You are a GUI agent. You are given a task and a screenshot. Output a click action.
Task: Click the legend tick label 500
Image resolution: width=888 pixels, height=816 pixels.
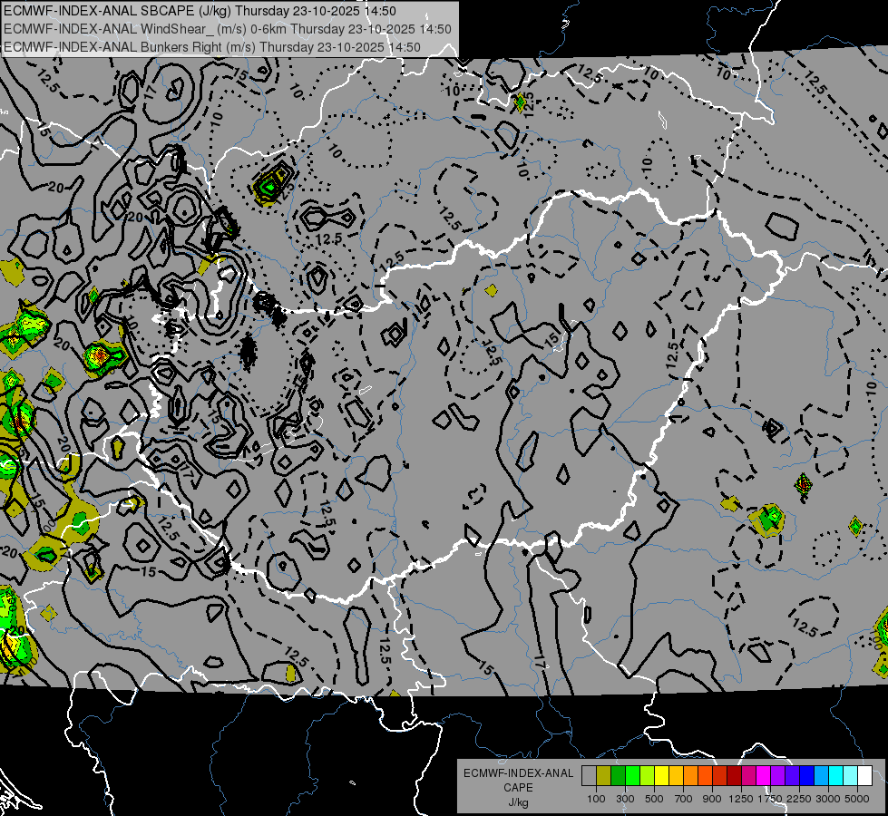tap(654, 799)
